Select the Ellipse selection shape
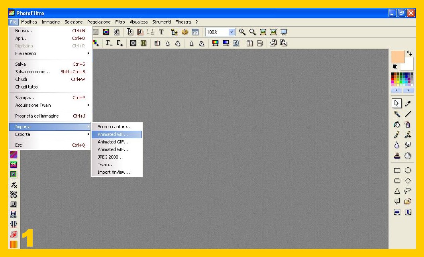Image resolution: width=424 pixels, height=257 pixels. click(408, 170)
